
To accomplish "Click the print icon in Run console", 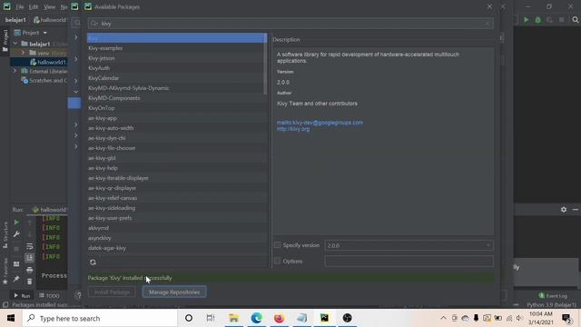I will tap(30, 270).
